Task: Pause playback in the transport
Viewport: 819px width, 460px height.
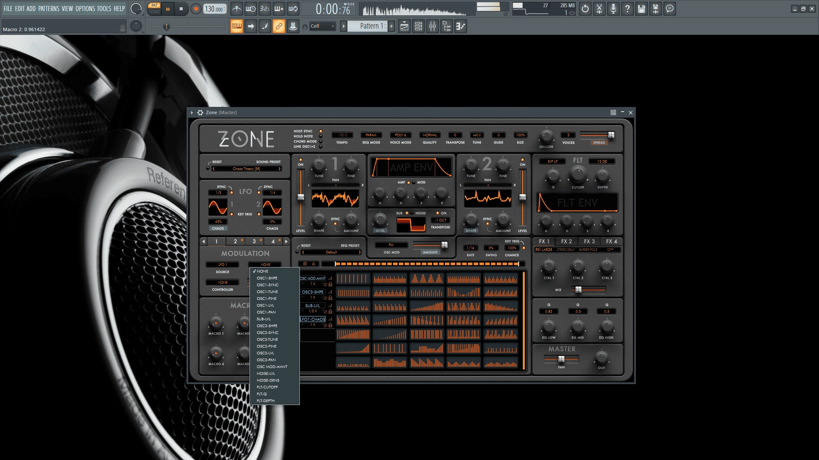Action: tap(168, 9)
